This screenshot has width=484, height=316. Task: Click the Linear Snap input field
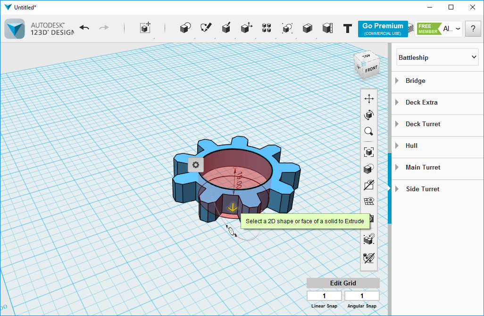point(324,296)
